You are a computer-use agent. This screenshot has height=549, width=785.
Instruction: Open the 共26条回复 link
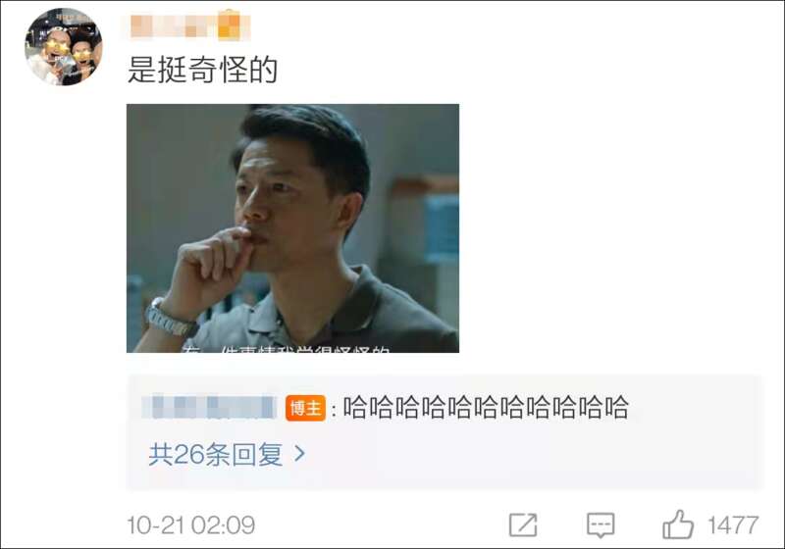[216, 454]
